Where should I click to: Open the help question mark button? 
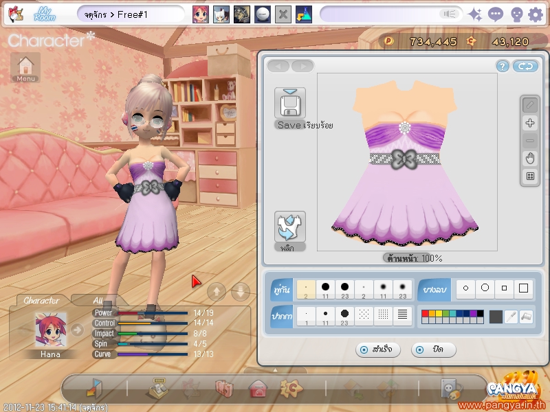[x=503, y=66]
